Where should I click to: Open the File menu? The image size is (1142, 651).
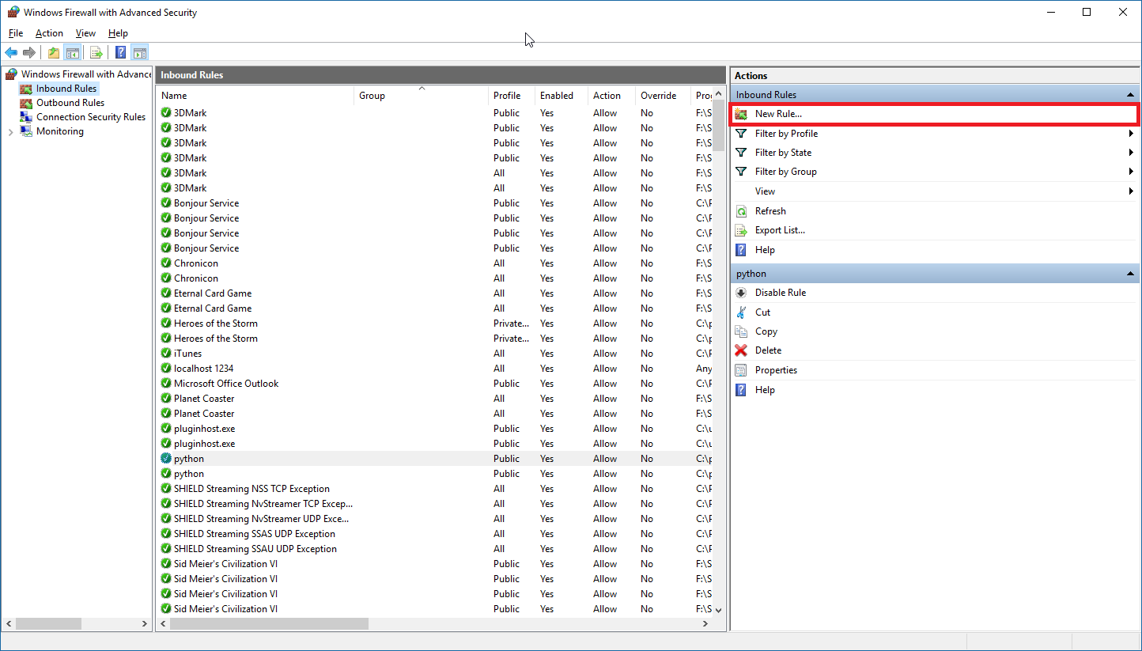point(16,33)
